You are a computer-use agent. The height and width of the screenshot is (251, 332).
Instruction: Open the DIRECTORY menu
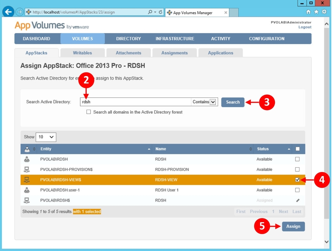[x=128, y=39]
